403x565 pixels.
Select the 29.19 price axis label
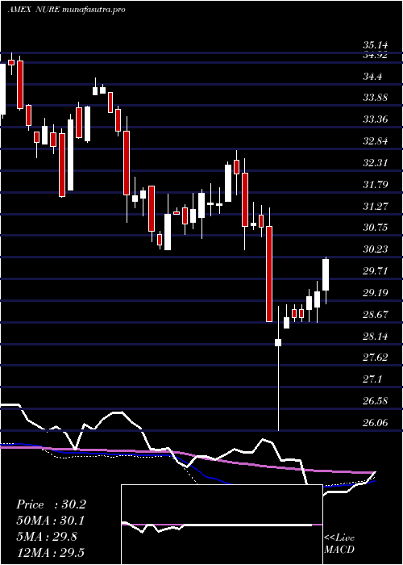click(376, 292)
